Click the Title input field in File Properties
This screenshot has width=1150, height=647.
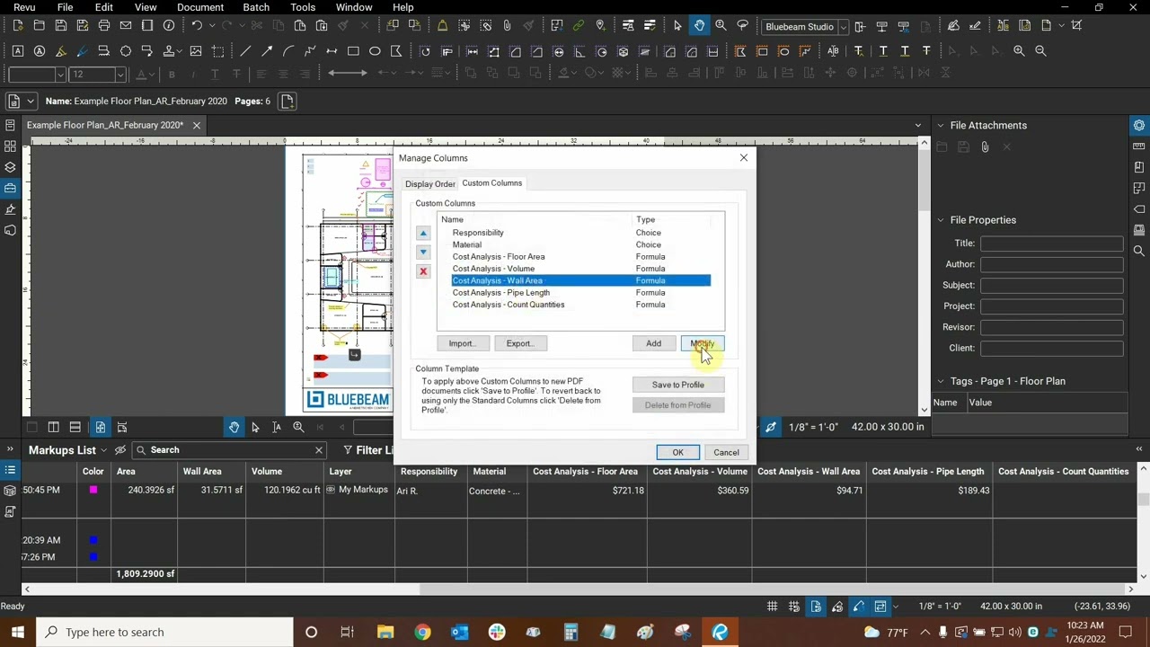[x=1051, y=244]
